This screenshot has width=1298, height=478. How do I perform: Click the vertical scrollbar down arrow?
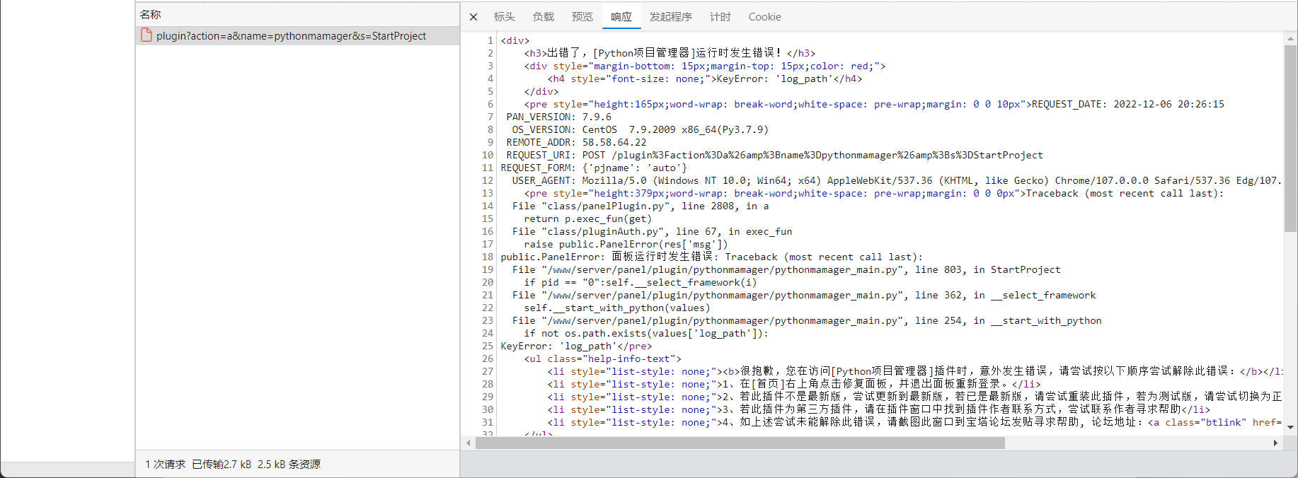[x=1291, y=426]
